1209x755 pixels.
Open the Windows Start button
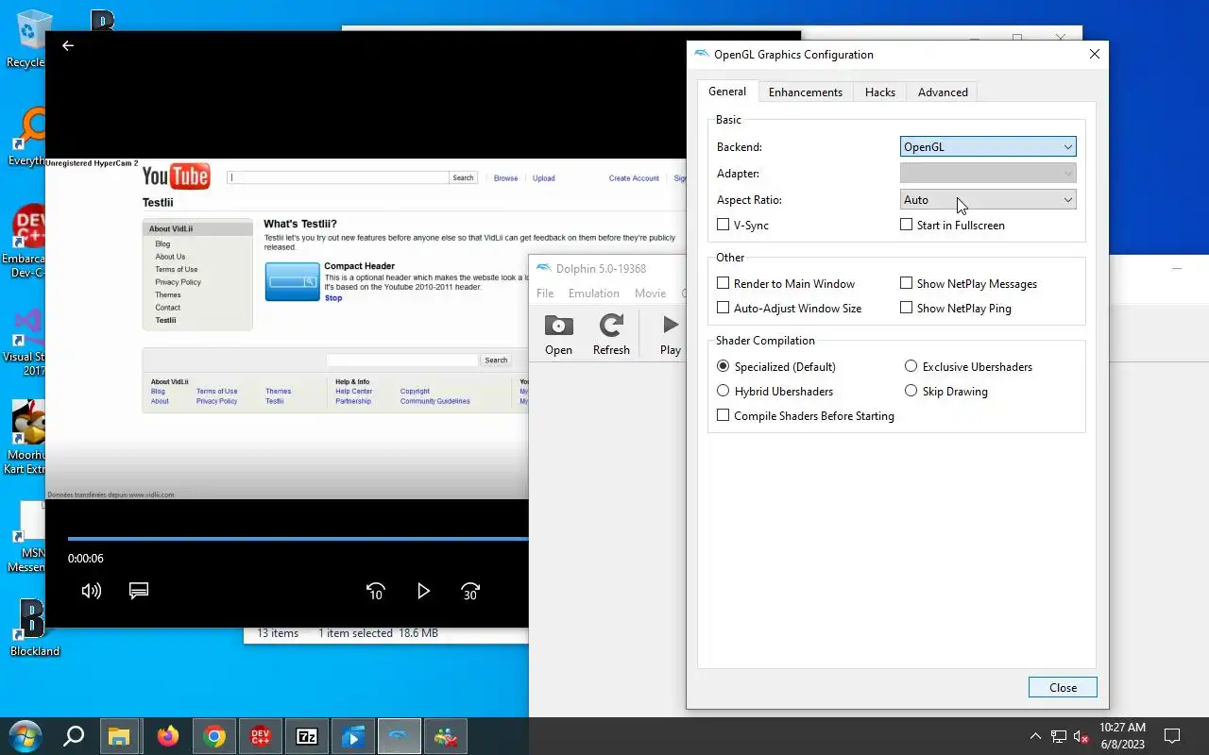coord(25,736)
